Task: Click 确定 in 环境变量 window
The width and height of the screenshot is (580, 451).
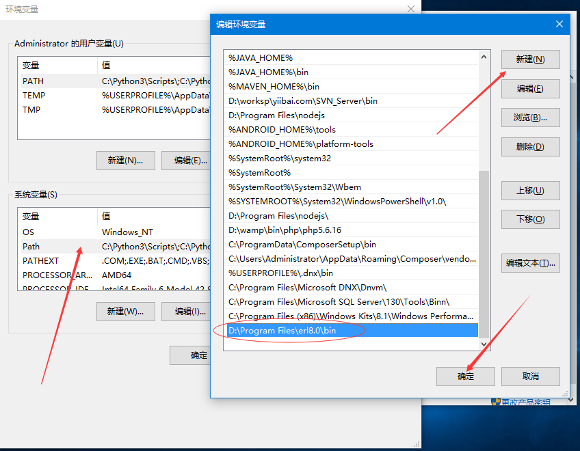Action: pos(190,355)
